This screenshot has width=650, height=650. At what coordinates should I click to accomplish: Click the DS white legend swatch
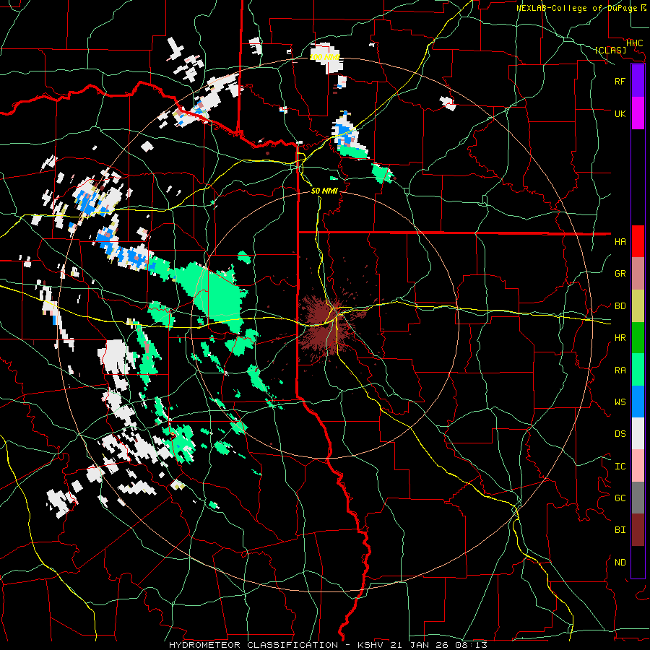click(638, 433)
